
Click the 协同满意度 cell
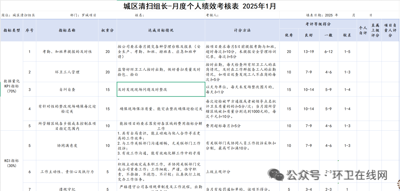click(x=67, y=145)
